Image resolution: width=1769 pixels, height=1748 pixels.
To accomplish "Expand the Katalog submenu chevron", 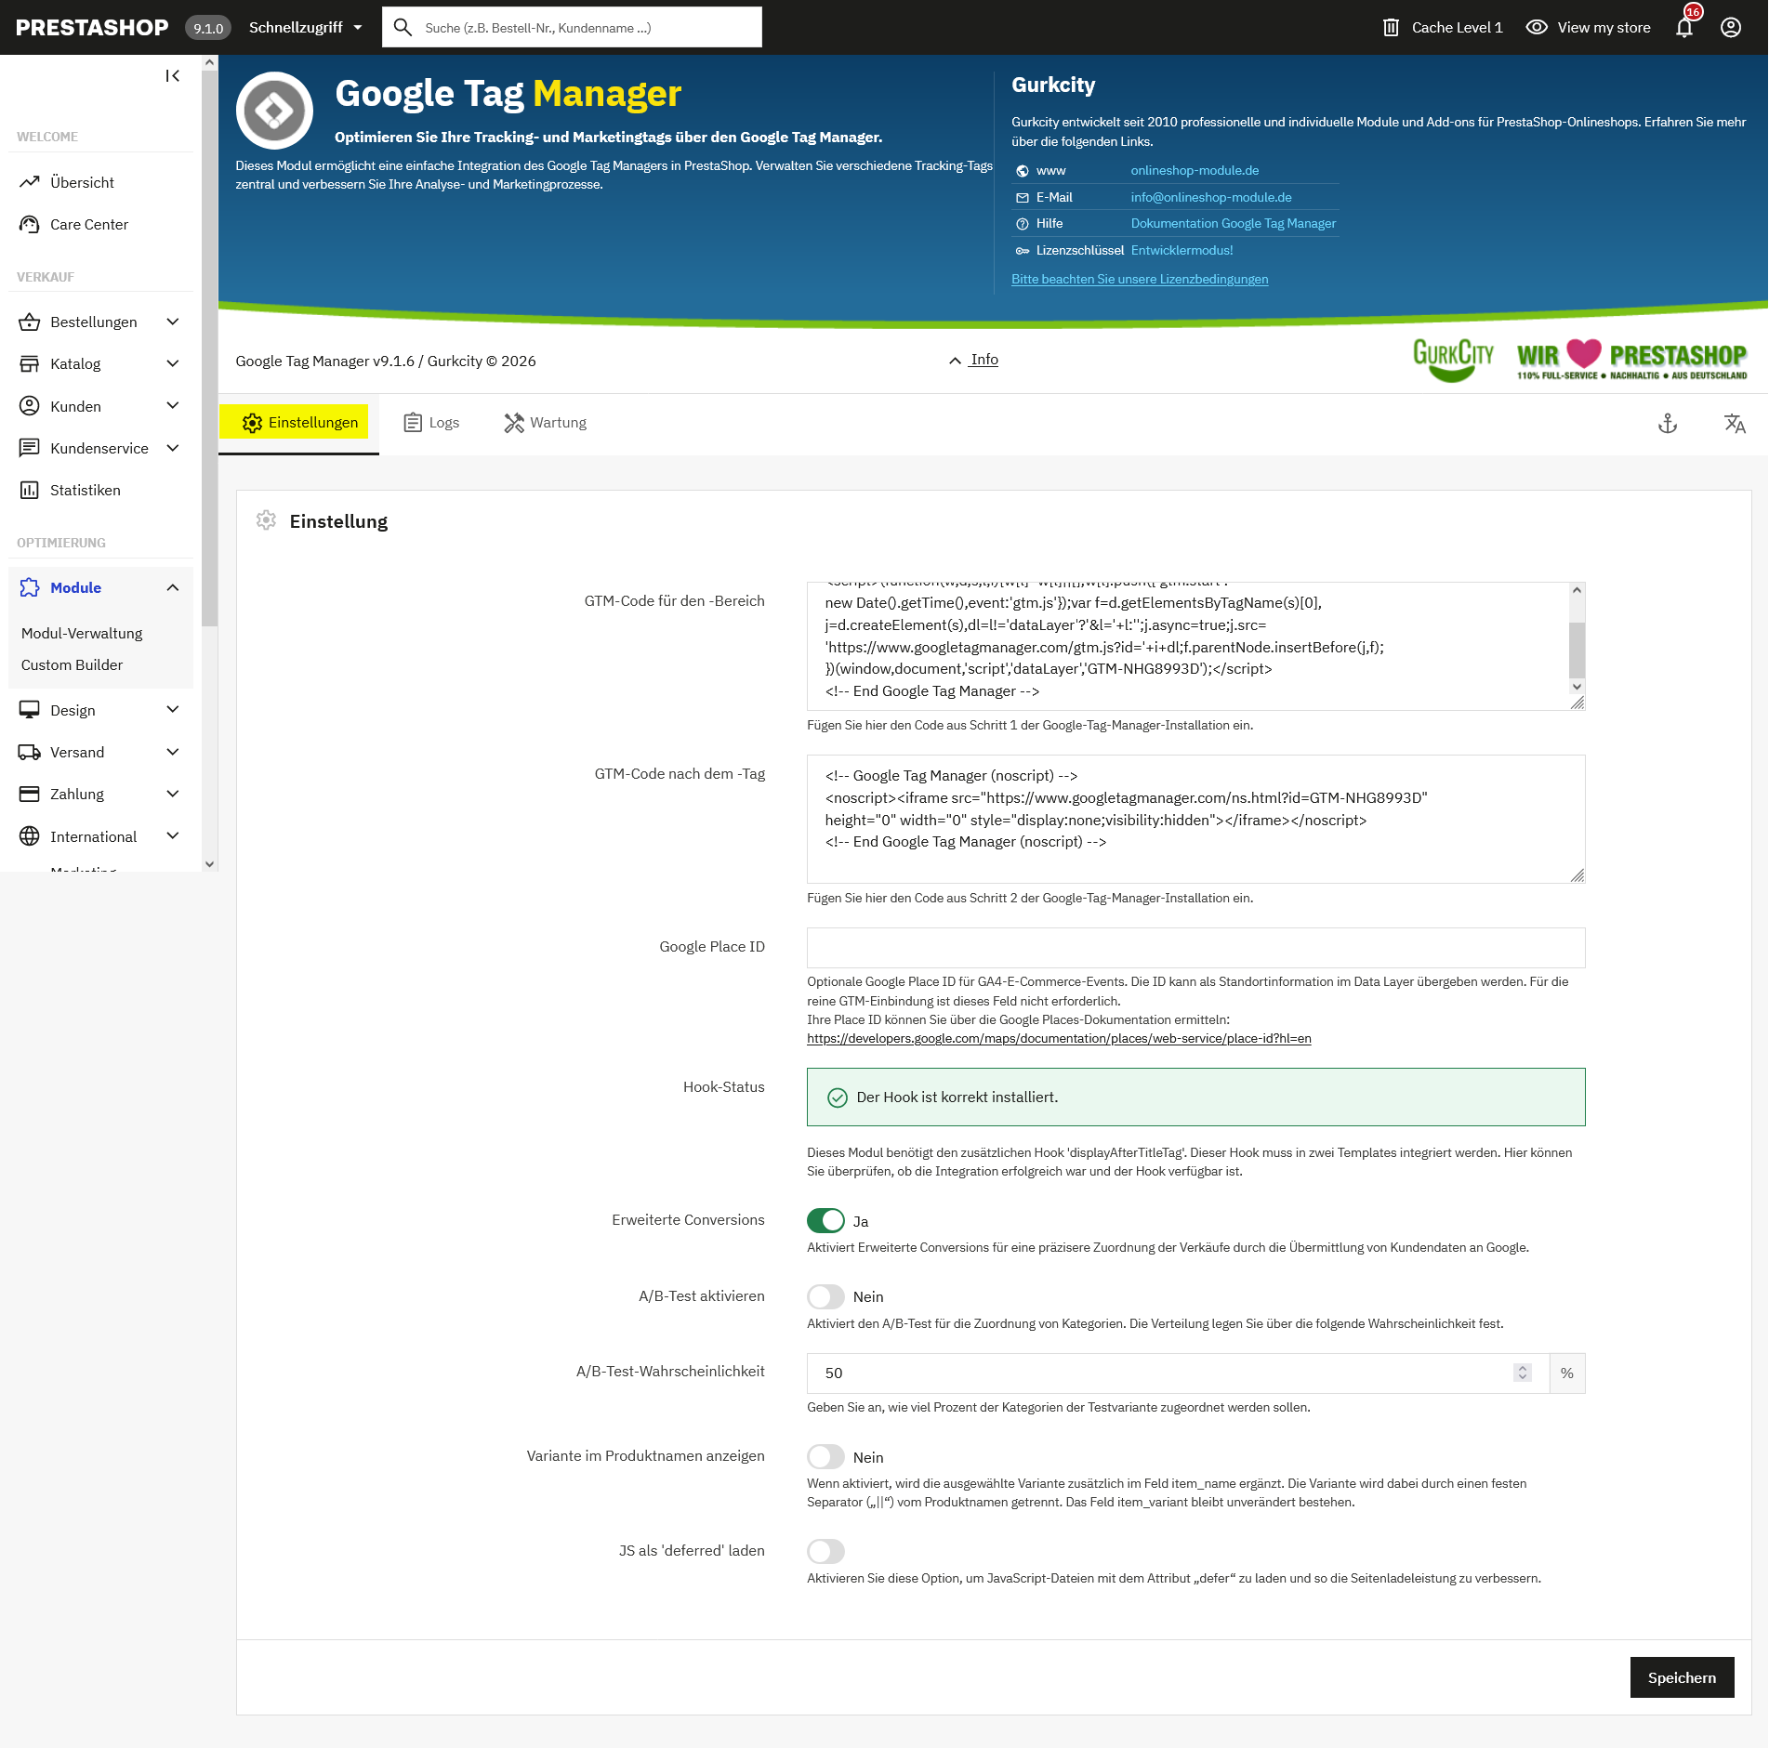I will pyautogui.click(x=173, y=363).
